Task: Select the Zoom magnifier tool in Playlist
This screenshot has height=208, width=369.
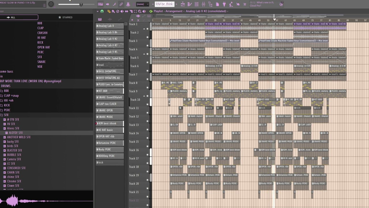Action: pyautogui.click(x=140, y=11)
